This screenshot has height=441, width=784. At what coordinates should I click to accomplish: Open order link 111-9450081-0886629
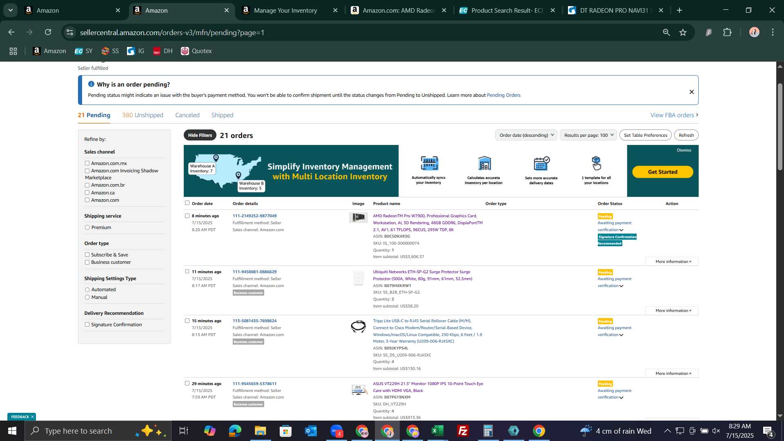coord(254,272)
